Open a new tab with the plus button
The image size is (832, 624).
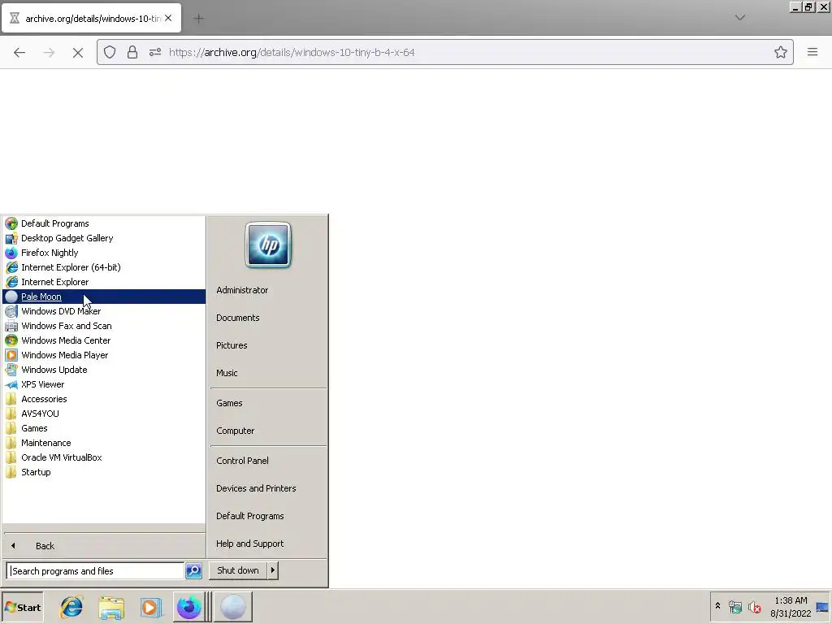coord(199,19)
